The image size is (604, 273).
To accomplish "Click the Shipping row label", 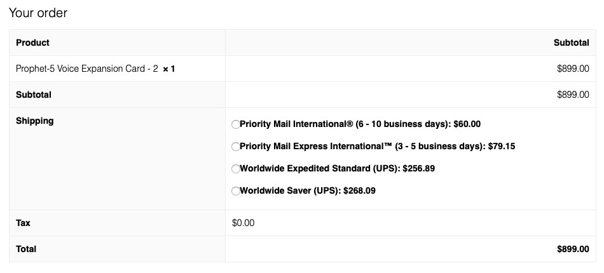I will [x=35, y=121].
